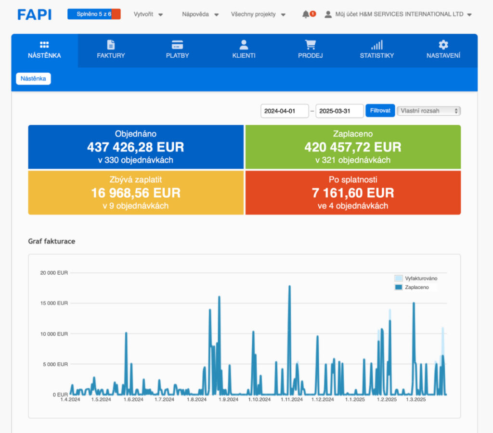Click the 1.1.2025 axis date label
The width and height of the screenshot is (493, 433).
tap(355, 399)
